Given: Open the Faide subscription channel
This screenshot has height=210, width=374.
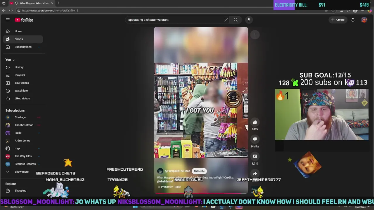Looking at the screenshot, I should [x=23, y=133].
